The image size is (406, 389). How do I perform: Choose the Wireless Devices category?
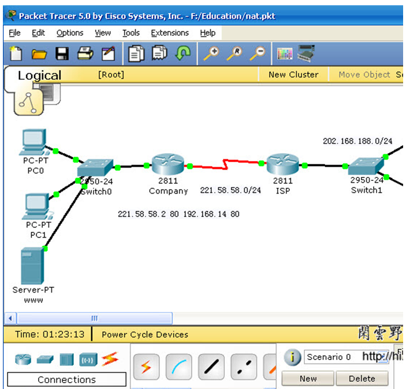click(88, 360)
